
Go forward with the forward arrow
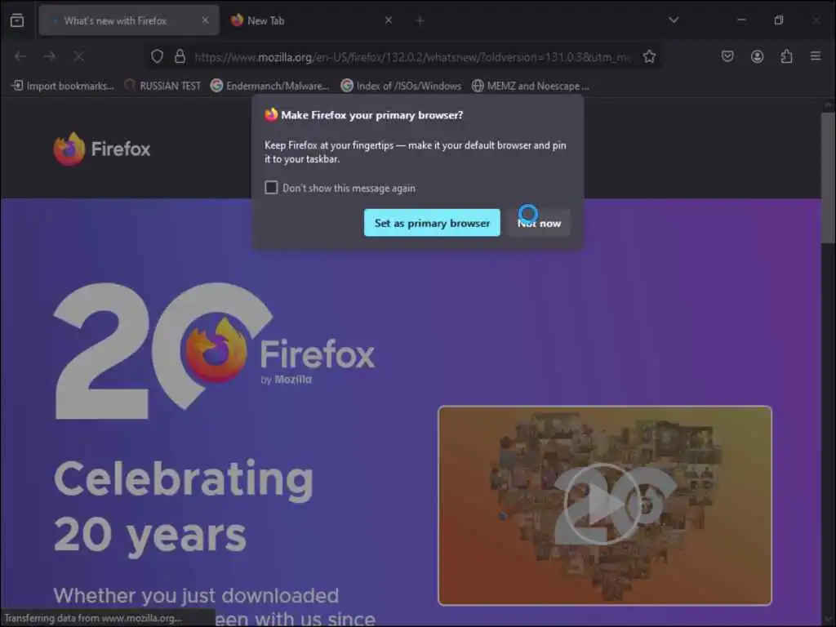point(50,56)
